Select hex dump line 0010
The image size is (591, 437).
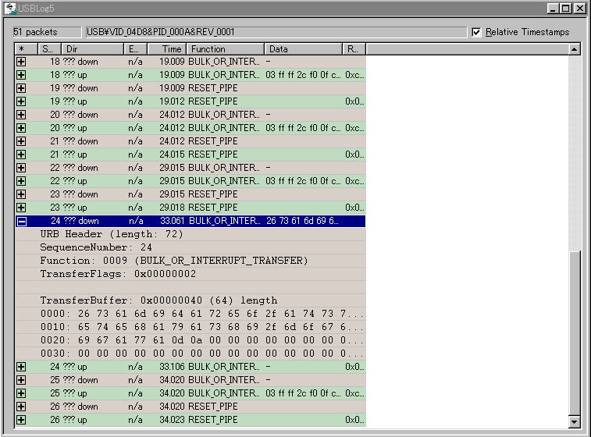pyautogui.click(x=201, y=327)
